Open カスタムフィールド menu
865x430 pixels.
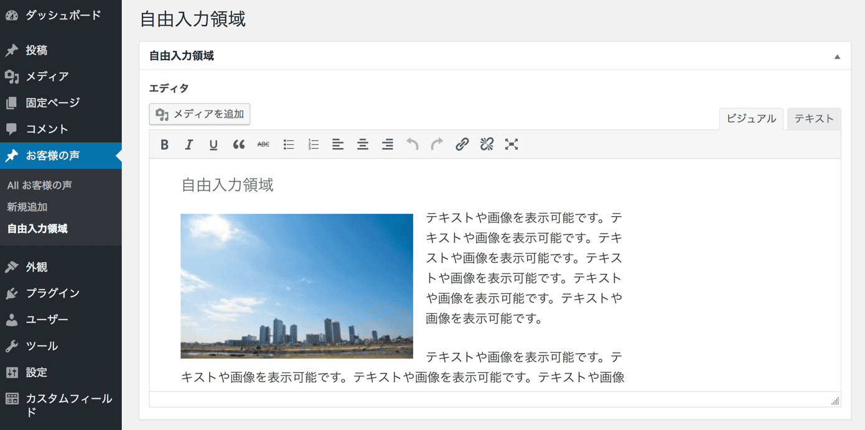tap(61, 405)
